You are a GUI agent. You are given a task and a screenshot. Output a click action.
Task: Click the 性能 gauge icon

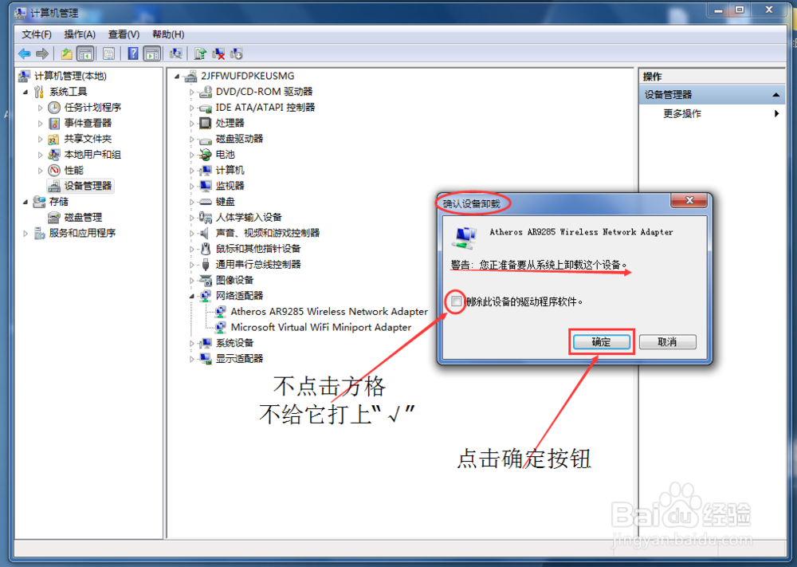[54, 171]
